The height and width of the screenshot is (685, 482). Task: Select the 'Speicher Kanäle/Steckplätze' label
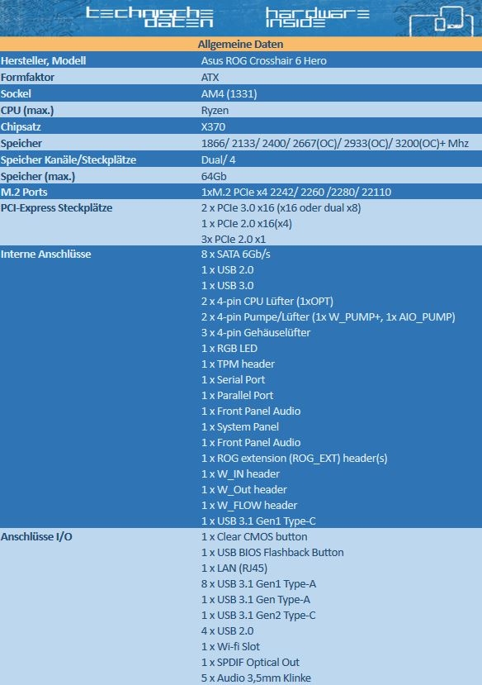69,160
